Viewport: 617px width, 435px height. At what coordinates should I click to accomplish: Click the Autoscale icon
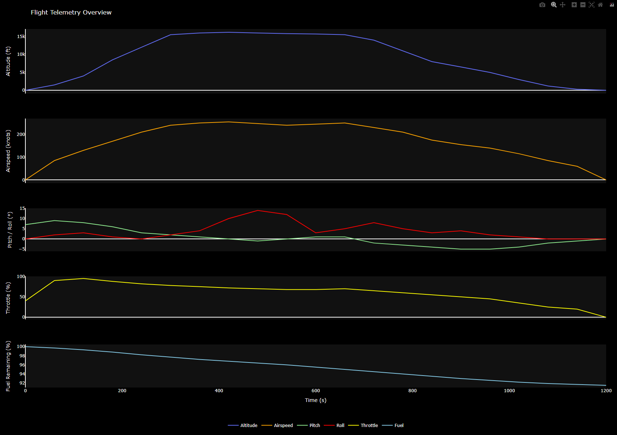click(592, 5)
